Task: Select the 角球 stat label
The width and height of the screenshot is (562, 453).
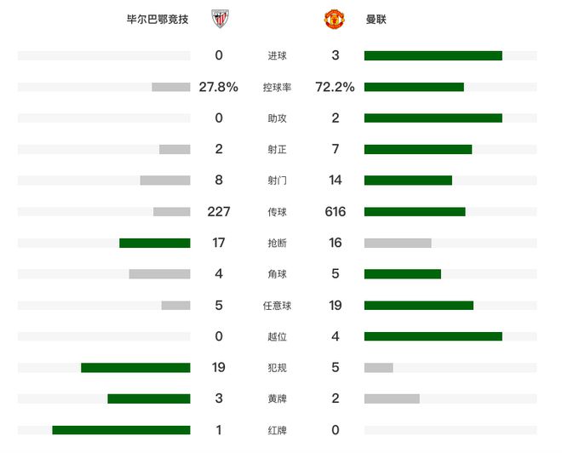Action: pos(277,274)
